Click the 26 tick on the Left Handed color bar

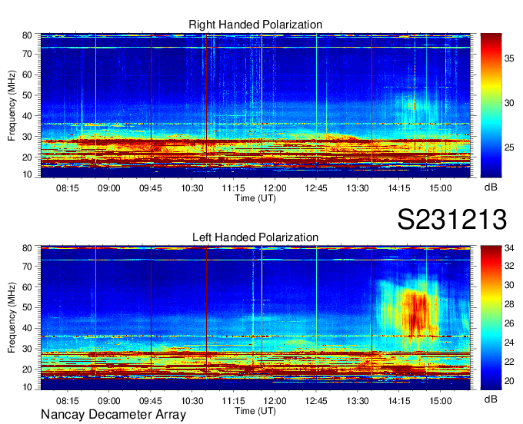click(x=509, y=323)
